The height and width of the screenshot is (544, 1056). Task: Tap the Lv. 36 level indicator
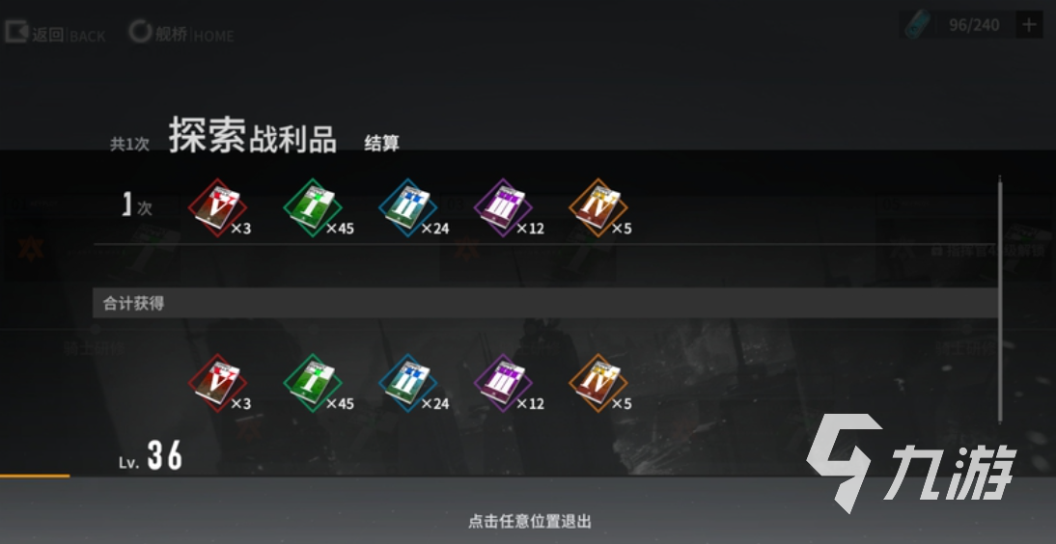pos(151,456)
